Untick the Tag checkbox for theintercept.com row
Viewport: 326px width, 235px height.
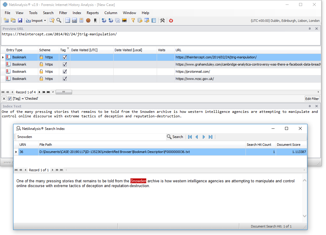point(65,57)
